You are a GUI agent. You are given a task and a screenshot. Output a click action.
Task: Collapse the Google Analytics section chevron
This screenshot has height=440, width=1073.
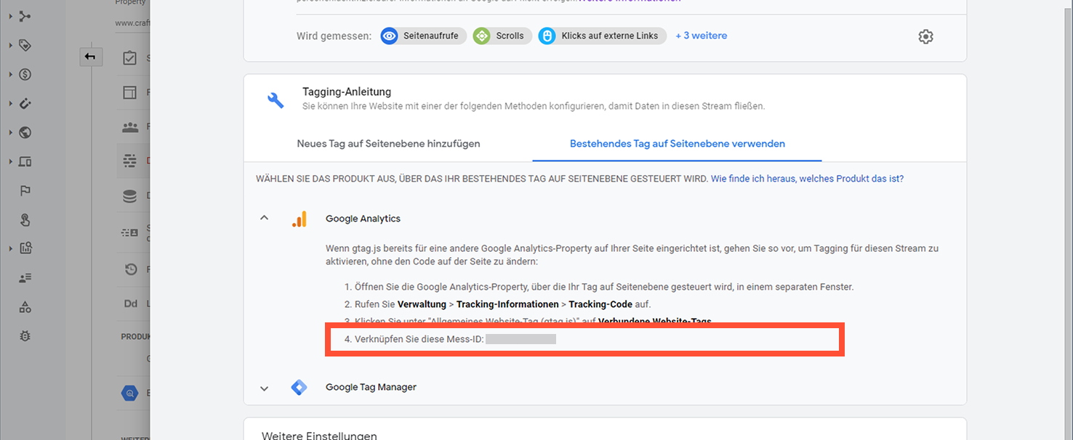(265, 218)
